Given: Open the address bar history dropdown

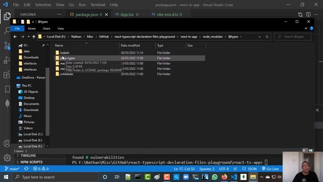Looking at the screenshot, I should coord(259,37).
